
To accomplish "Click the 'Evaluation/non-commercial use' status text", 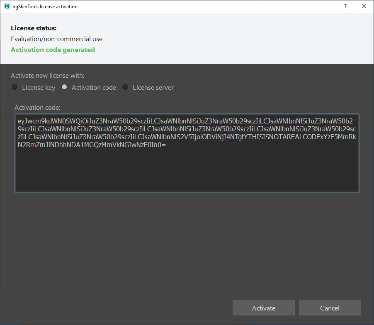I will (56, 39).
